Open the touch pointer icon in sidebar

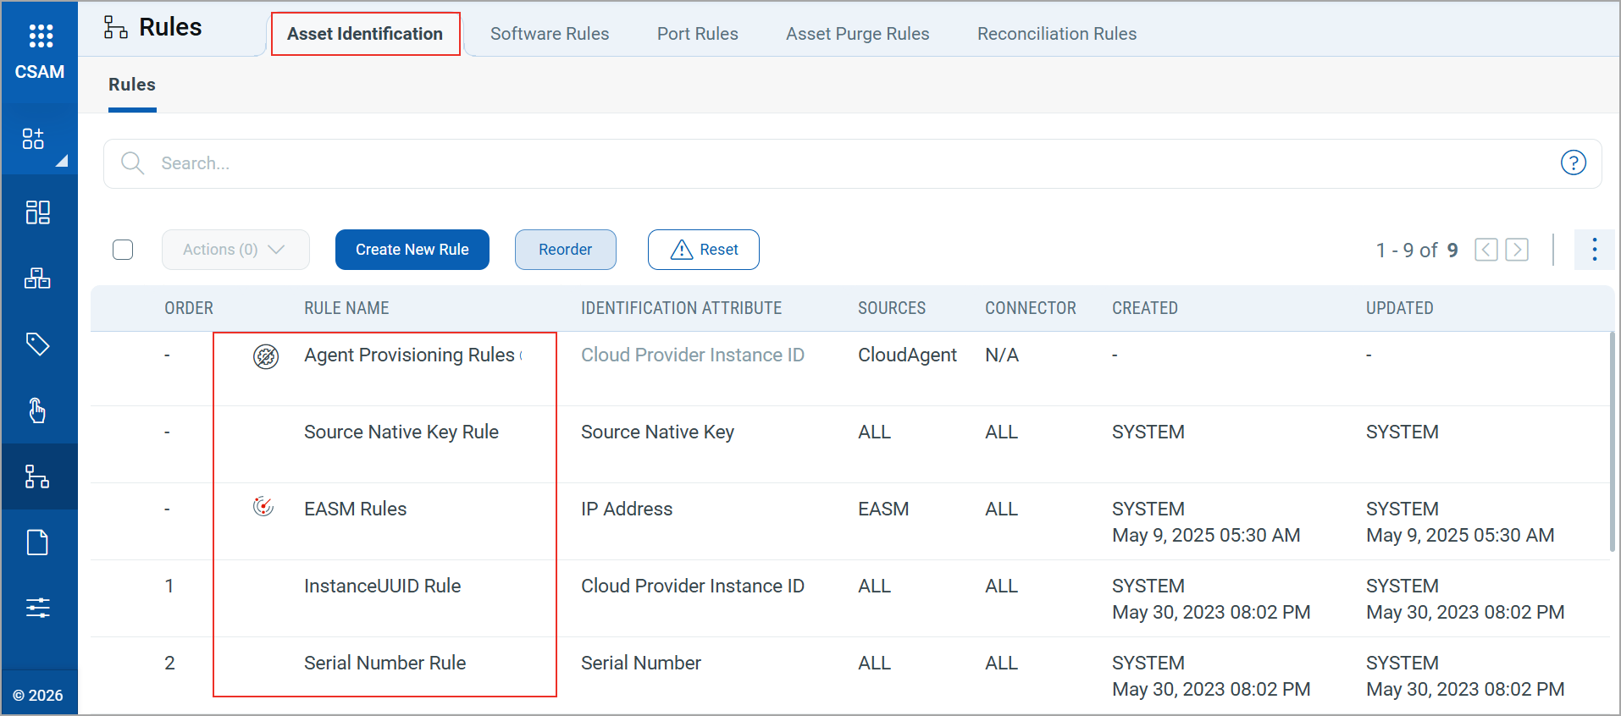point(37,410)
